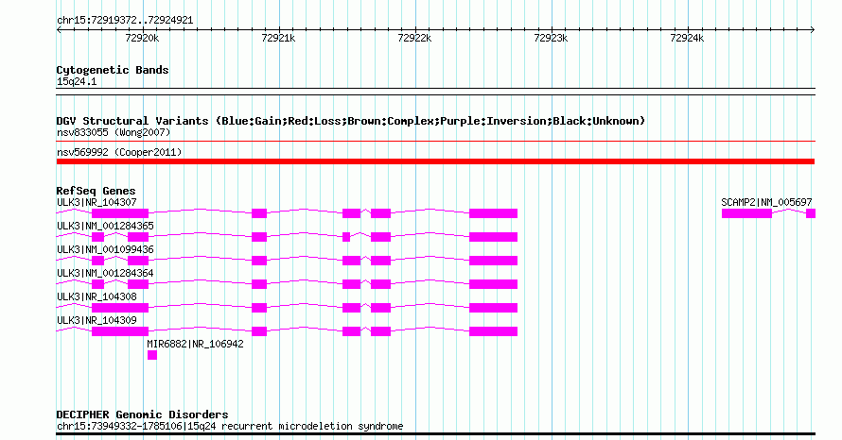Click the ULK3|NM_001284365 transcript label
This screenshot has width=842, height=440.
105,226
